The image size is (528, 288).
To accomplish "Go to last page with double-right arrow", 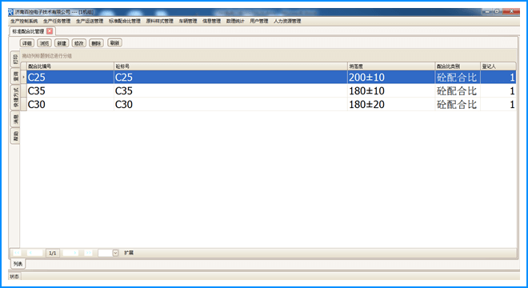I will click(x=89, y=253).
